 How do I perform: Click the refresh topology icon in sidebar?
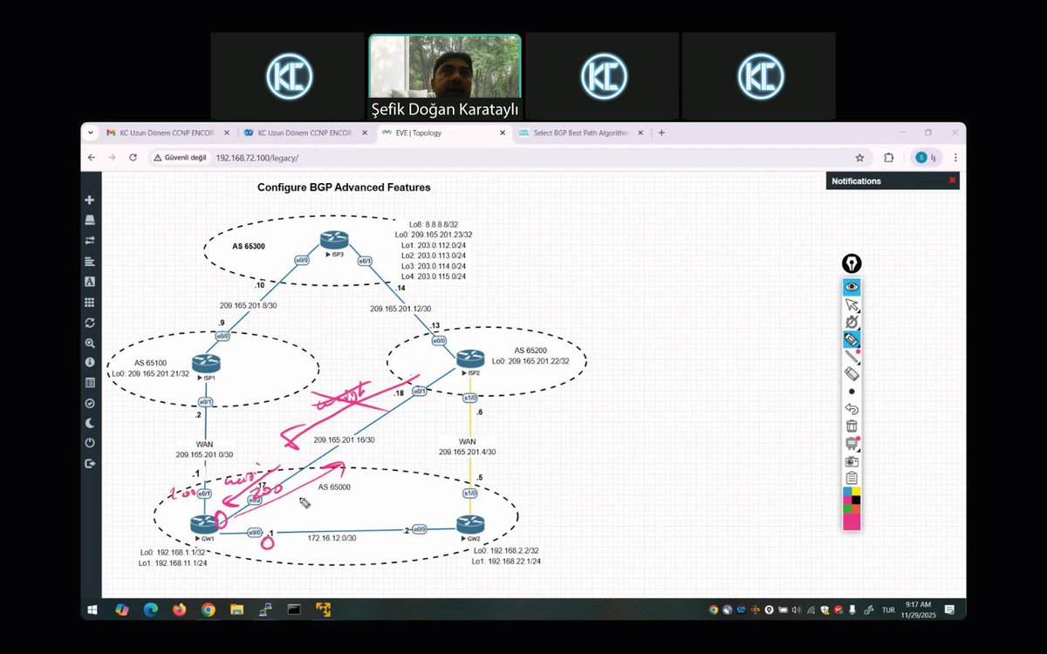(x=90, y=323)
